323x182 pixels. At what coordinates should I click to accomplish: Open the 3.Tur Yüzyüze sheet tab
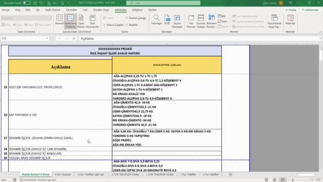click(x=63, y=174)
